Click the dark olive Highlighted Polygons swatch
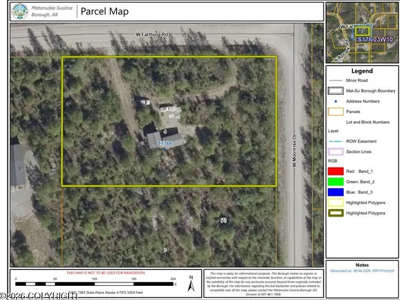Image resolution: width=400 pixels, height=300 pixels. pos(336,213)
